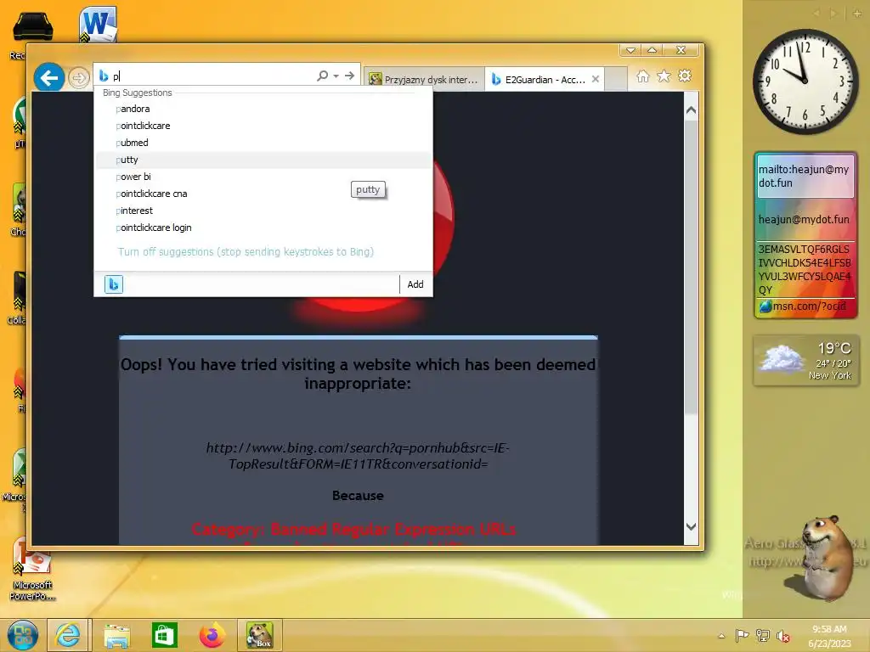
Task: Open the hamster Box taskbar app
Action: point(260,635)
